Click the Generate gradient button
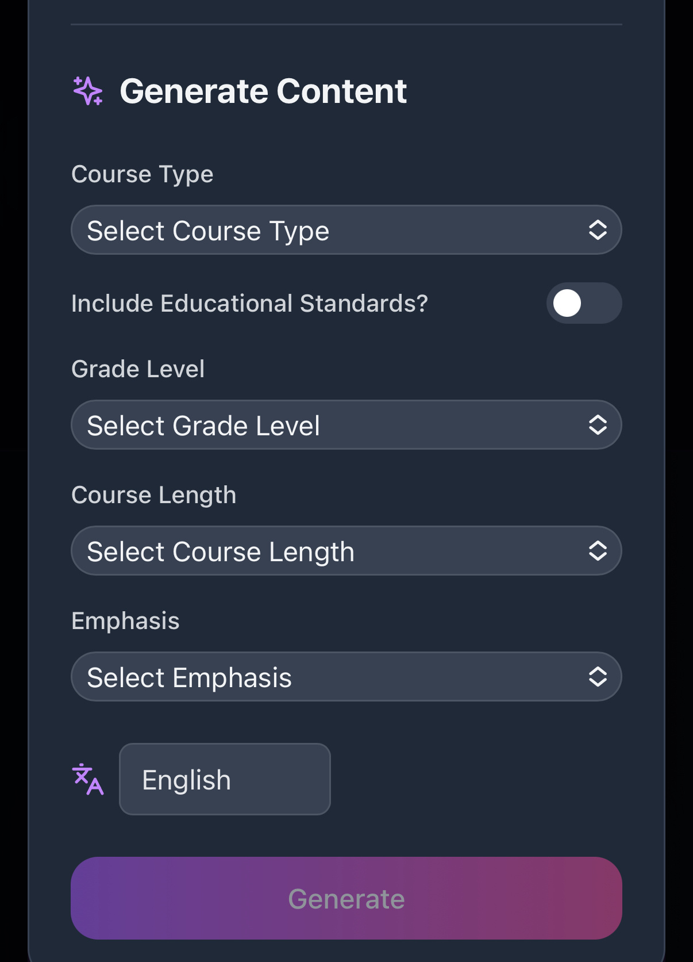The height and width of the screenshot is (962, 693). coord(346,898)
